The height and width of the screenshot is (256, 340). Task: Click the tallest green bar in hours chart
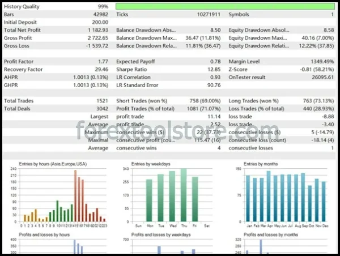pyautogui.click(x=57, y=211)
